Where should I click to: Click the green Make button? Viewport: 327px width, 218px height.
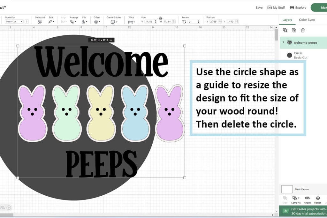(319, 8)
